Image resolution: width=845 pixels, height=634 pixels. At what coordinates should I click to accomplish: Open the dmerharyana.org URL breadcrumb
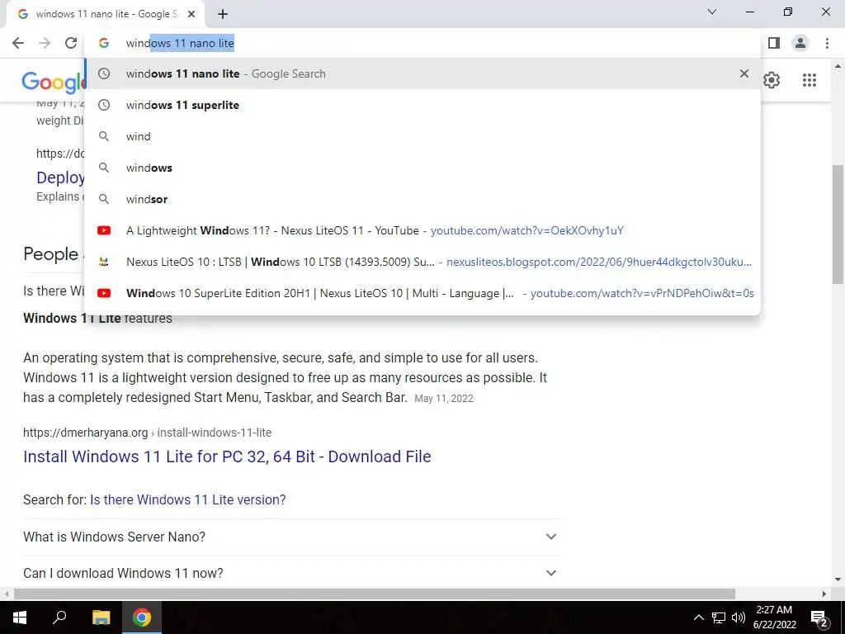(x=147, y=433)
